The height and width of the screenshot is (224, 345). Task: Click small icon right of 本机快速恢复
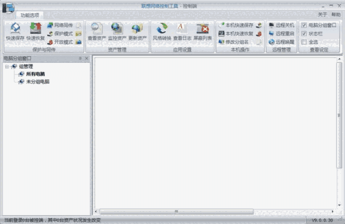(x=259, y=34)
